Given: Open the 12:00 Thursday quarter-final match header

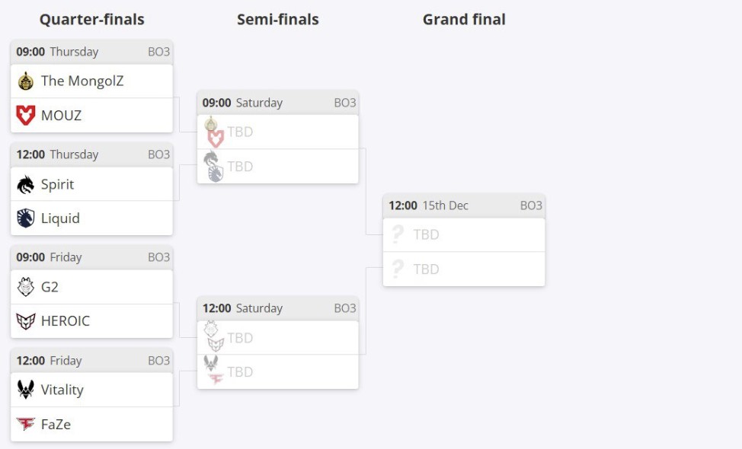Looking at the screenshot, I should (92, 154).
